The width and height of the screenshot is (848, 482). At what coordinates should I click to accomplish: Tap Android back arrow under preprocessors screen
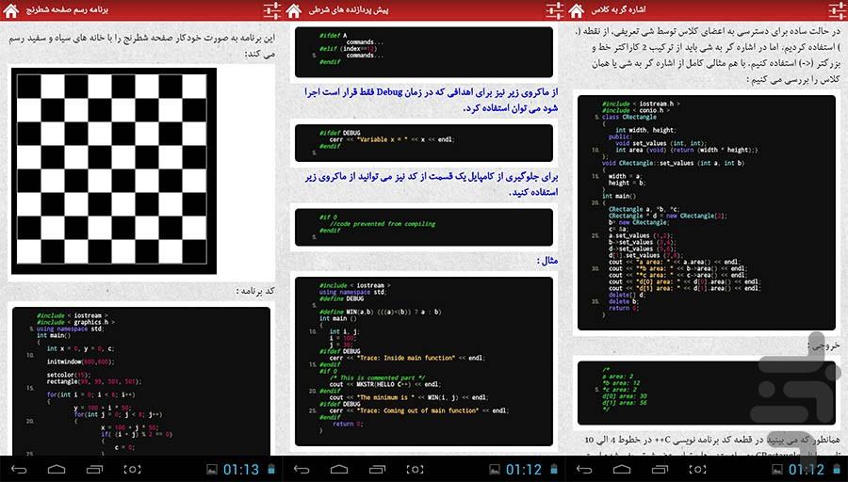click(302, 469)
